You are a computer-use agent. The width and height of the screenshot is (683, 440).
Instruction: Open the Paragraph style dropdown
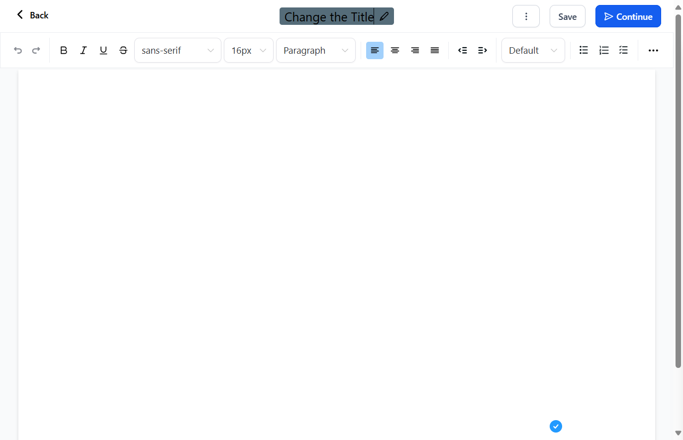[316, 50]
